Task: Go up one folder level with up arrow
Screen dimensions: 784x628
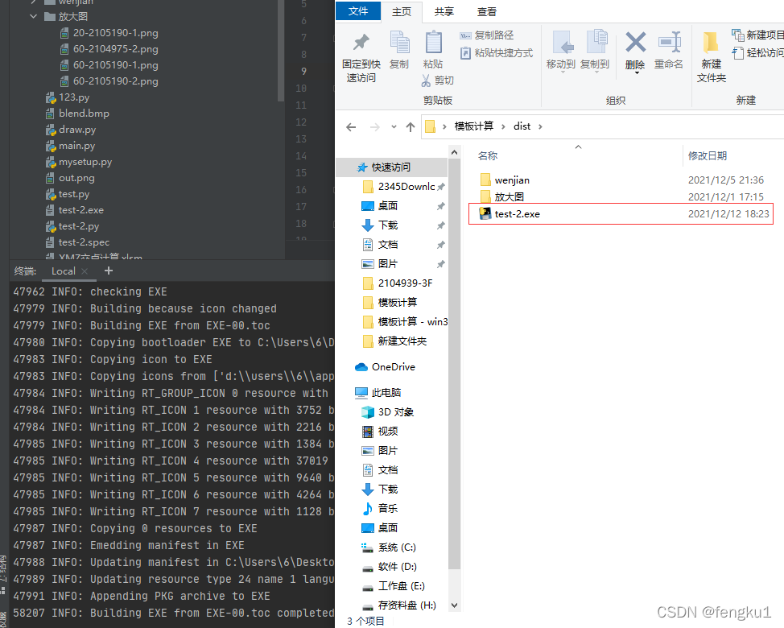Action: [410, 126]
